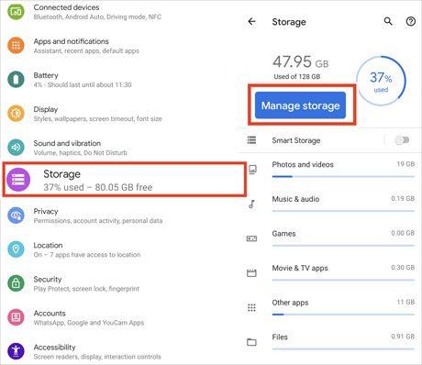The width and height of the screenshot is (422, 365).
Task: Click the Music & audio note icon
Action: tap(251, 204)
